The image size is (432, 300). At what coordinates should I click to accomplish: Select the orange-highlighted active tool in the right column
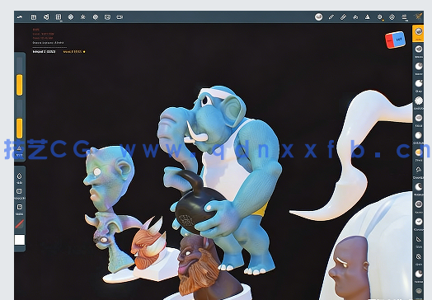418,33
